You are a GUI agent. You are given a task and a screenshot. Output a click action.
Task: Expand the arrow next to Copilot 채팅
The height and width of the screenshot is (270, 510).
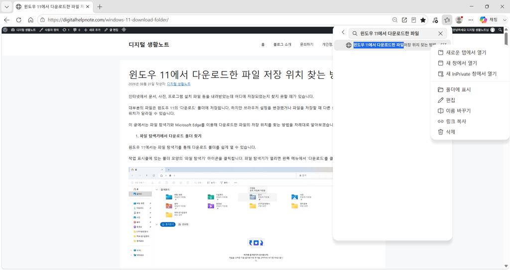click(x=505, y=20)
